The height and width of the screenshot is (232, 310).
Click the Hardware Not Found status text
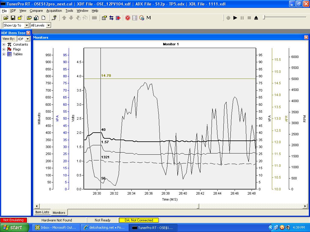click(x=57, y=220)
